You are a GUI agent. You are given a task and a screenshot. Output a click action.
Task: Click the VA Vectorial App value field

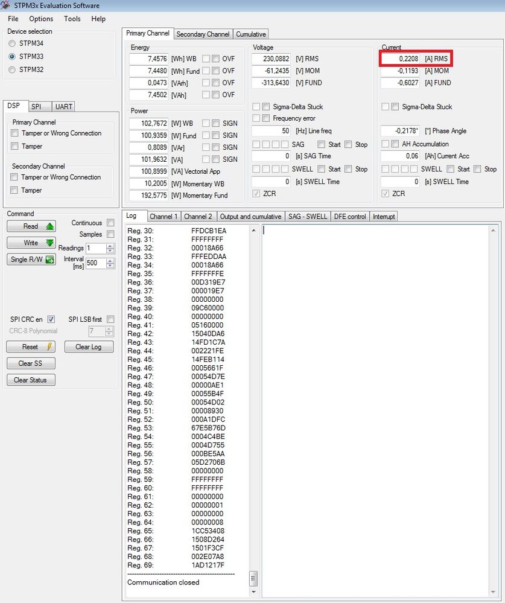(x=149, y=171)
